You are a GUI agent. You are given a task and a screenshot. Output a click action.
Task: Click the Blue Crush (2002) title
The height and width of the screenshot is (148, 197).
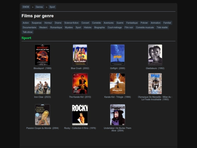[80, 68]
